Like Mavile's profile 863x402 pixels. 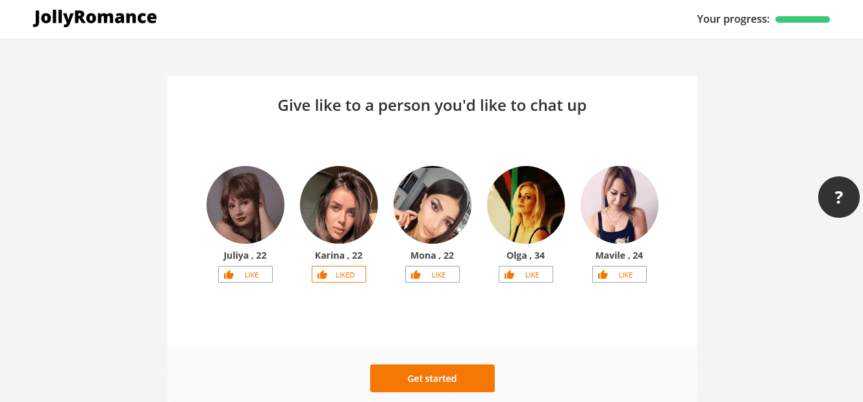coord(619,274)
